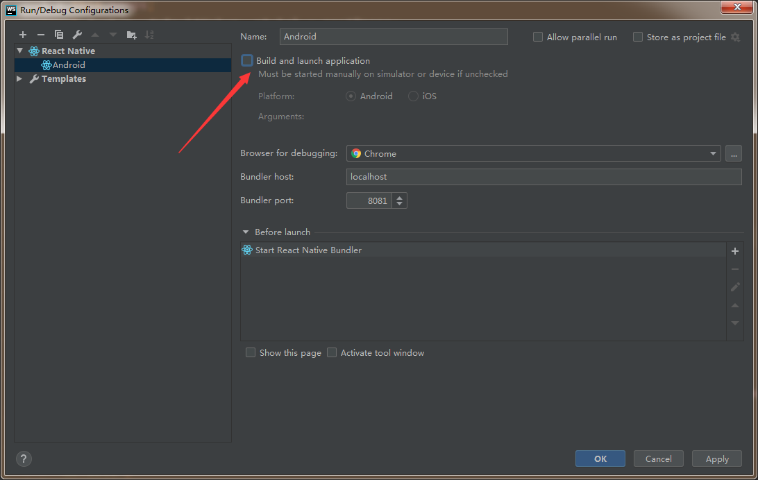
Task: Open edit templates wrench icon
Action: pos(77,35)
